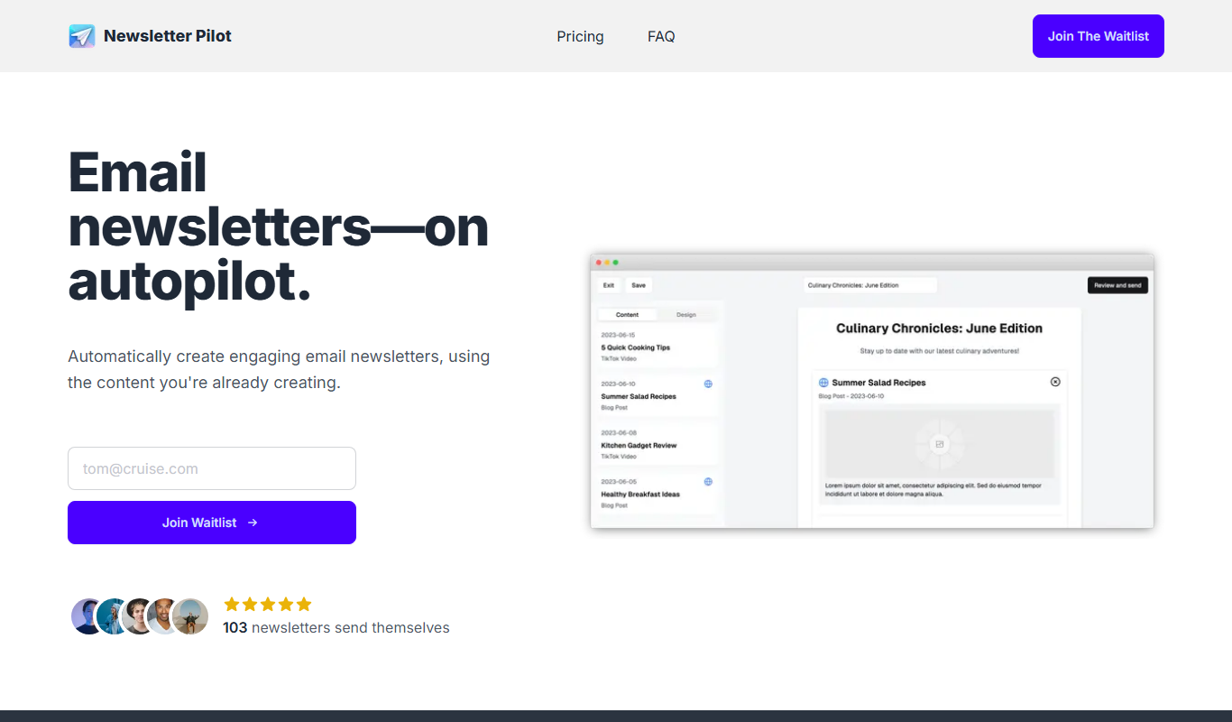Click the '103 newsletters send themselves' text
The width and height of the screenshot is (1232, 722).
336,627
